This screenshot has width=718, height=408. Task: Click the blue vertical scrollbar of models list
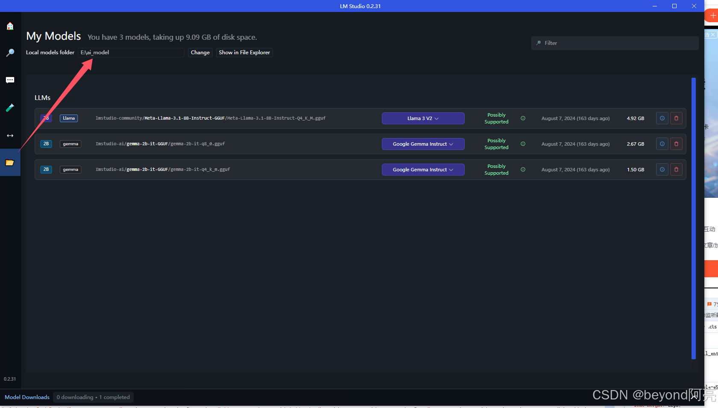pyautogui.click(x=694, y=219)
